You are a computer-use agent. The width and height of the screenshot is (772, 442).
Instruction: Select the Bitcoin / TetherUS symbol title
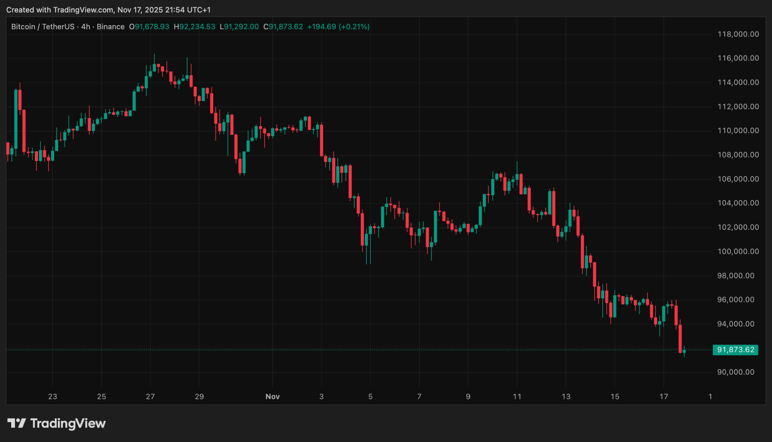coord(43,27)
